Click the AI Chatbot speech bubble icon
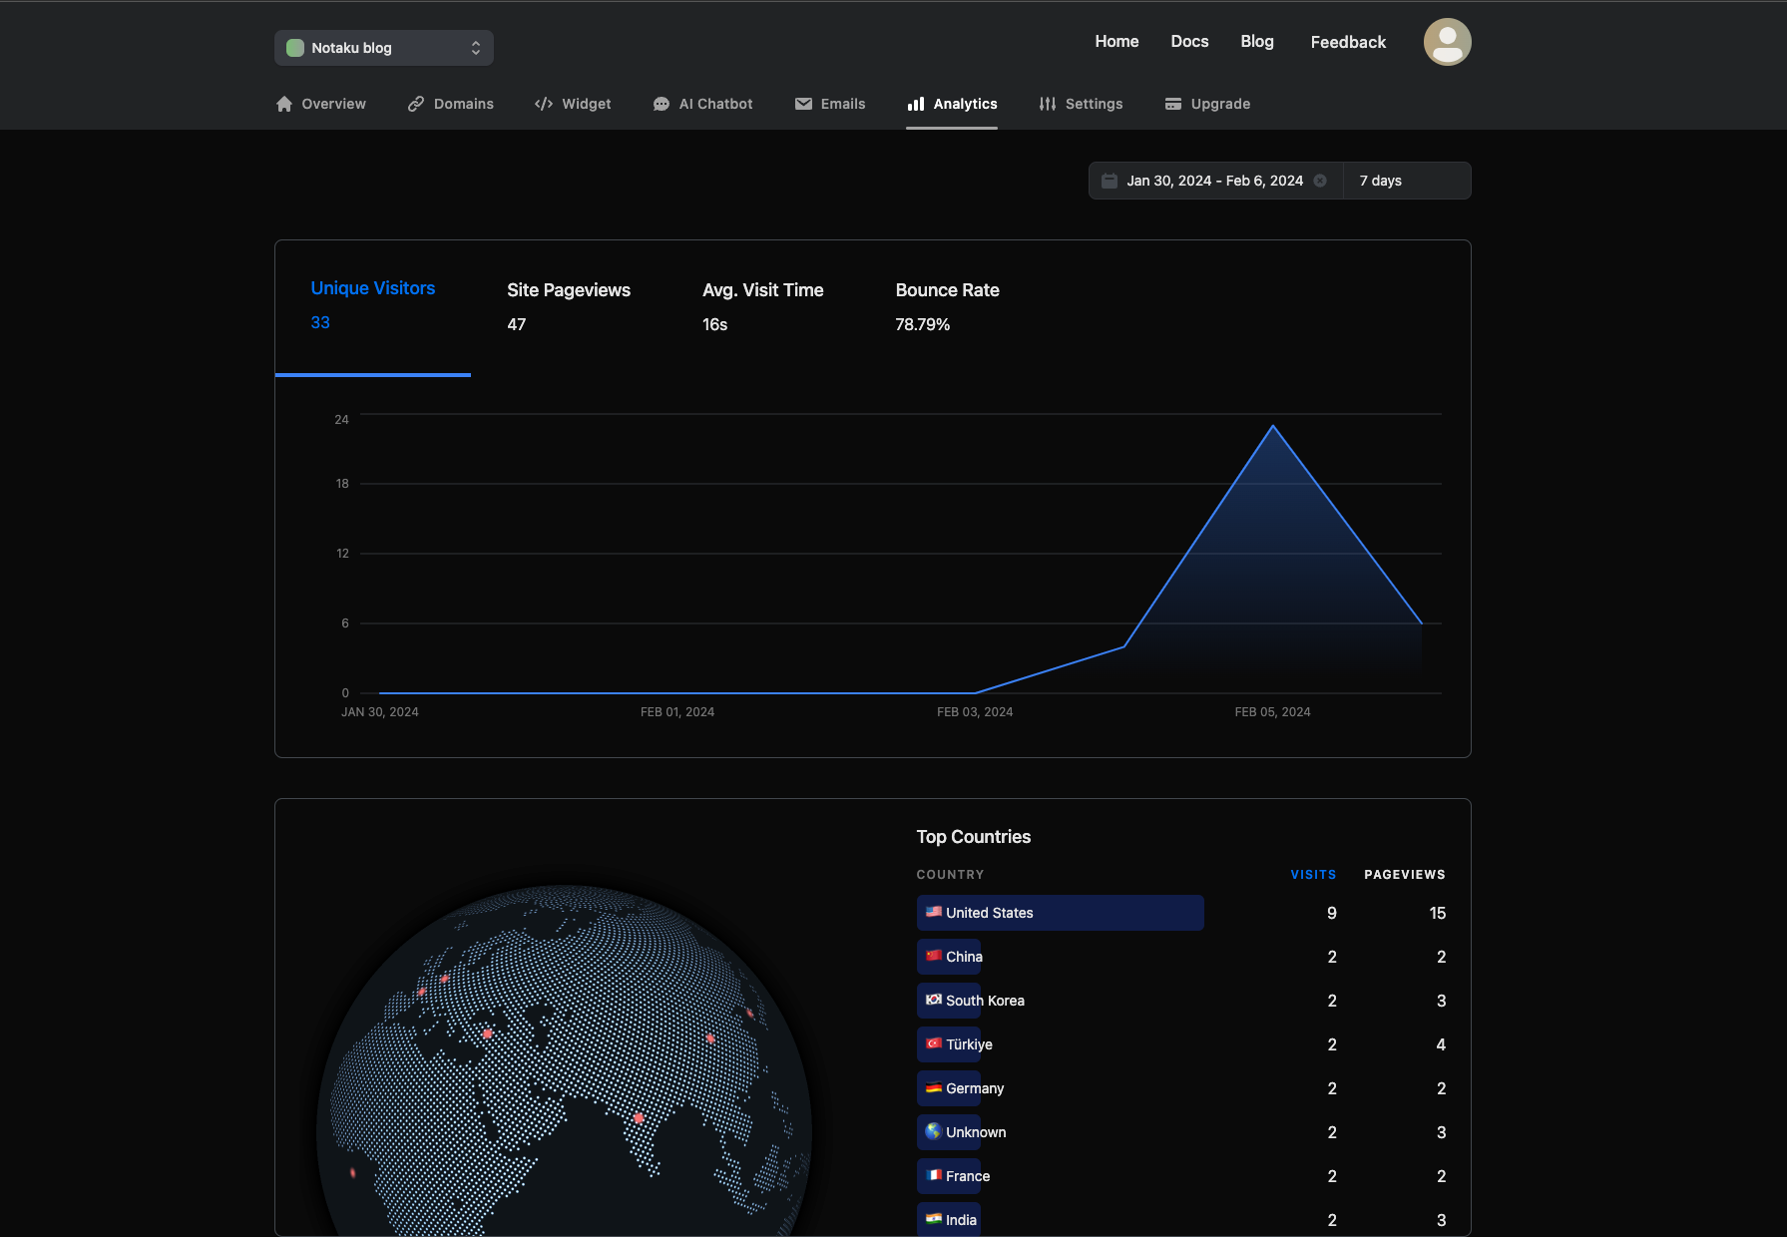The height and width of the screenshot is (1237, 1787). (662, 104)
